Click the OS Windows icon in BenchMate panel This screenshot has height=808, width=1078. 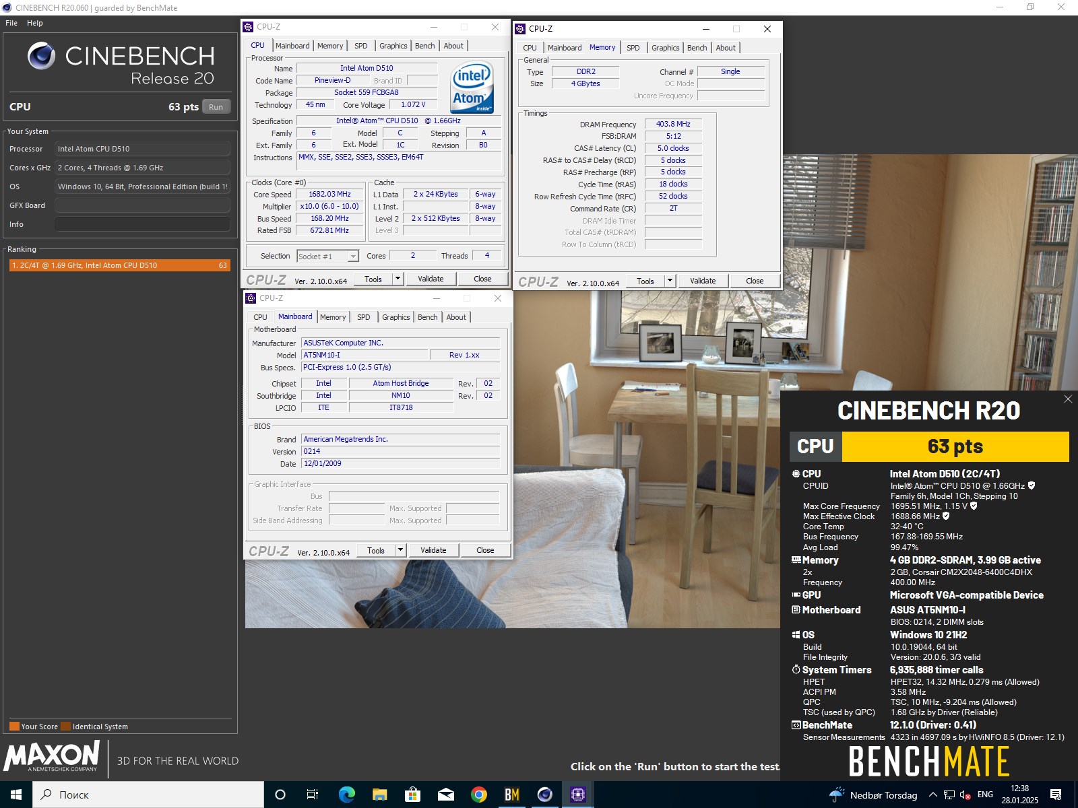(796, 635)
